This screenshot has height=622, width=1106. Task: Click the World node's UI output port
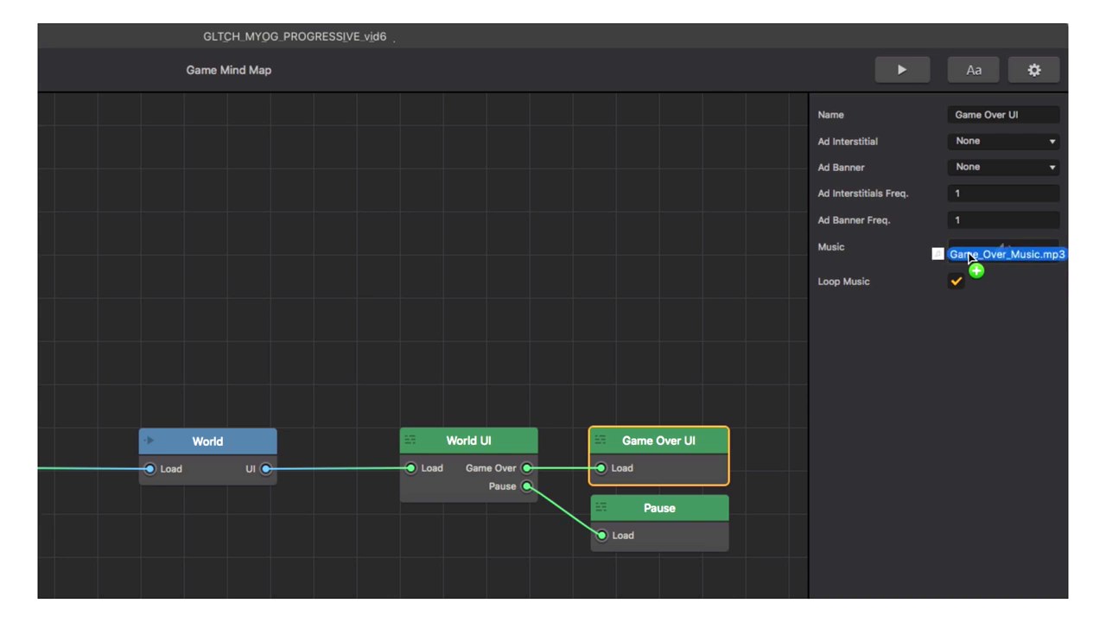pyautogui.click(x=266, y=469)
